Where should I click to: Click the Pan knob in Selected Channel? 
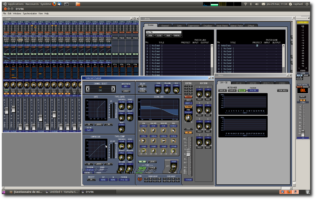click(188, 118)
